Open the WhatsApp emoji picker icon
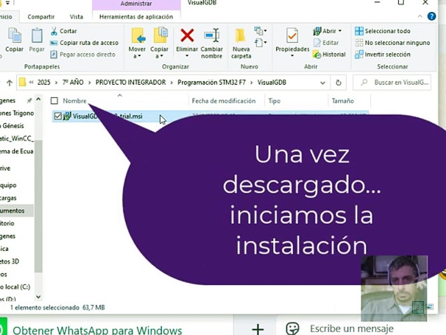Viewport: 446px width, 335px height. pyautogui.click(x=292, y=328)
